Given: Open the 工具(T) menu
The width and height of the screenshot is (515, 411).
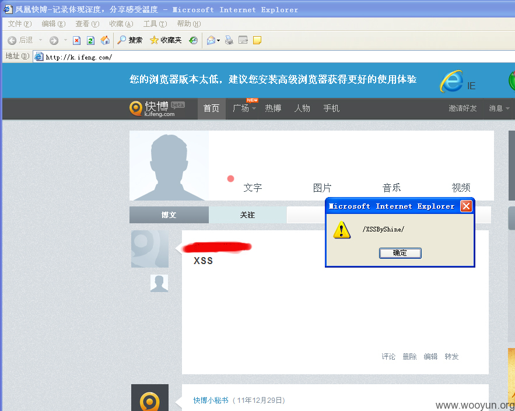Looking at the screenshot, I should tap(155, 24).
